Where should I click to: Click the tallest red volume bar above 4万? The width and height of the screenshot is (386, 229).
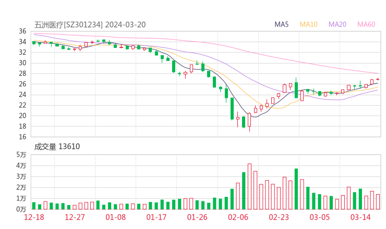coord(249,186)
